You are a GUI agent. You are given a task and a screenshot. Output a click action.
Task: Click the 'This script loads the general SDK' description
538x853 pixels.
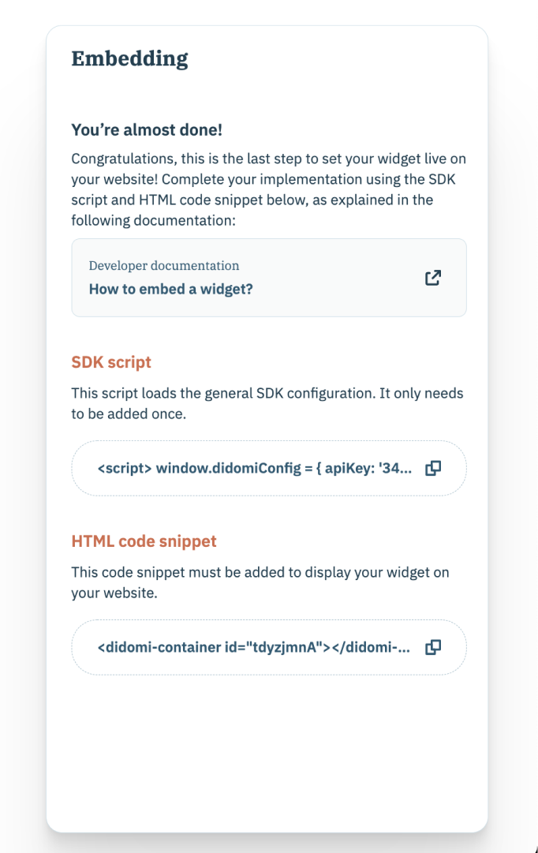click(x=267, y=403)
